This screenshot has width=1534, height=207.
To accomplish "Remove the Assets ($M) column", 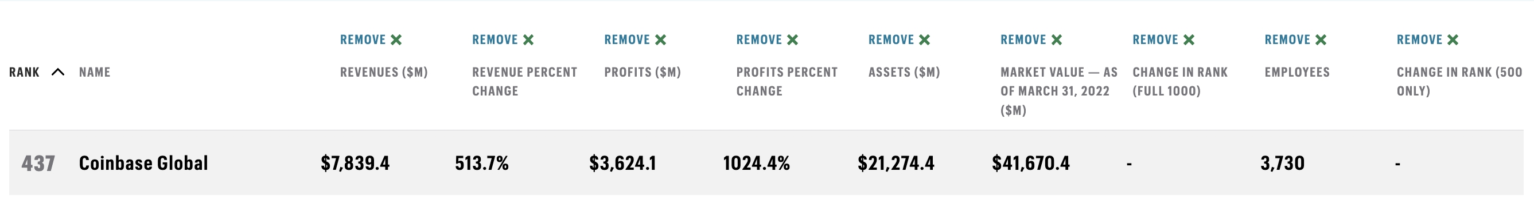I will (899, 39).
